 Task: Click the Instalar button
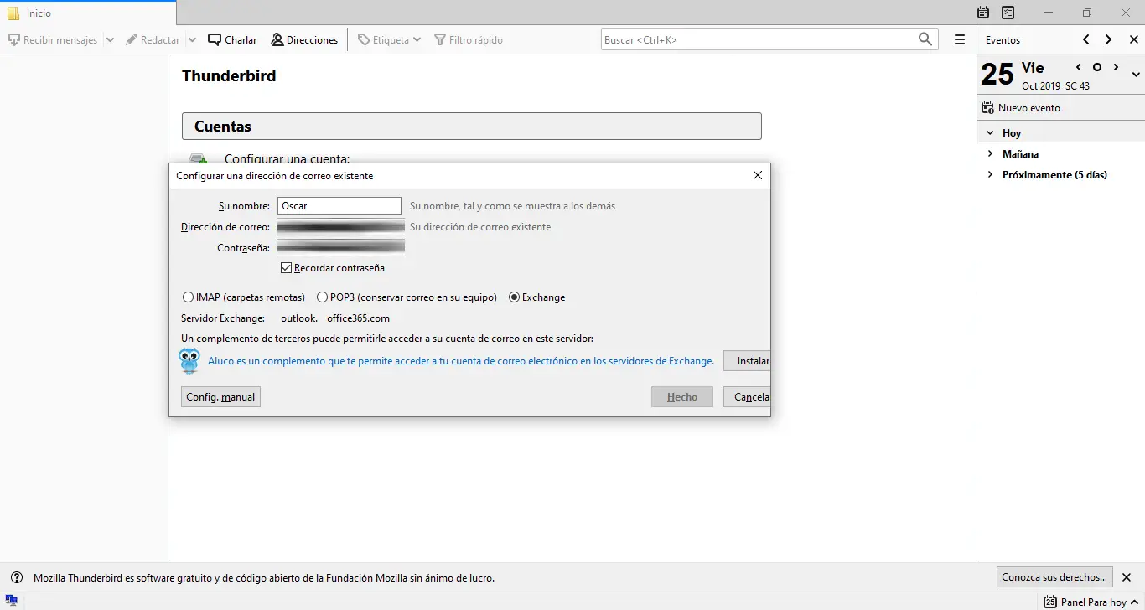pyautogui.click(x=747, y=361)
